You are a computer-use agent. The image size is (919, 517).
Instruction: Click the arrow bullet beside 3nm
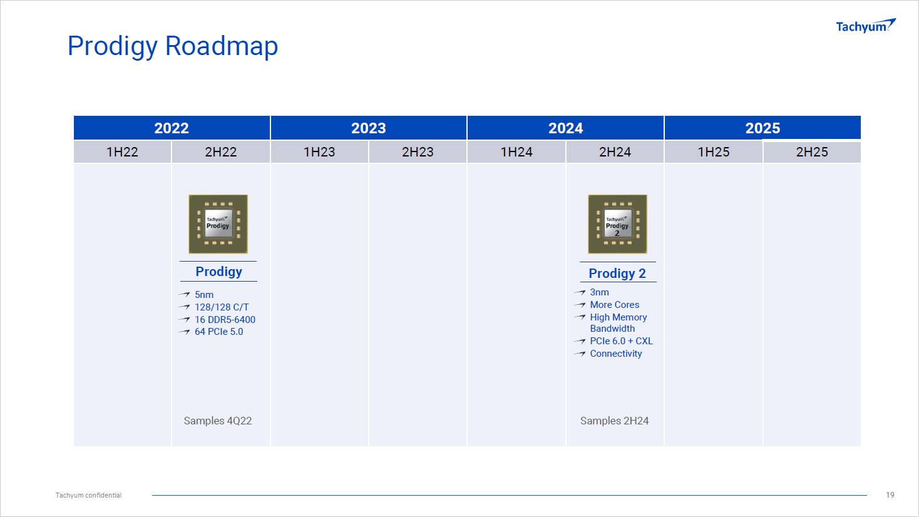(x=580, y=292)
